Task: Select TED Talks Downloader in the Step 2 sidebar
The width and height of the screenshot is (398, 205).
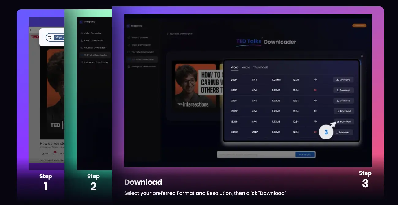Action: (x=96, y=55)
